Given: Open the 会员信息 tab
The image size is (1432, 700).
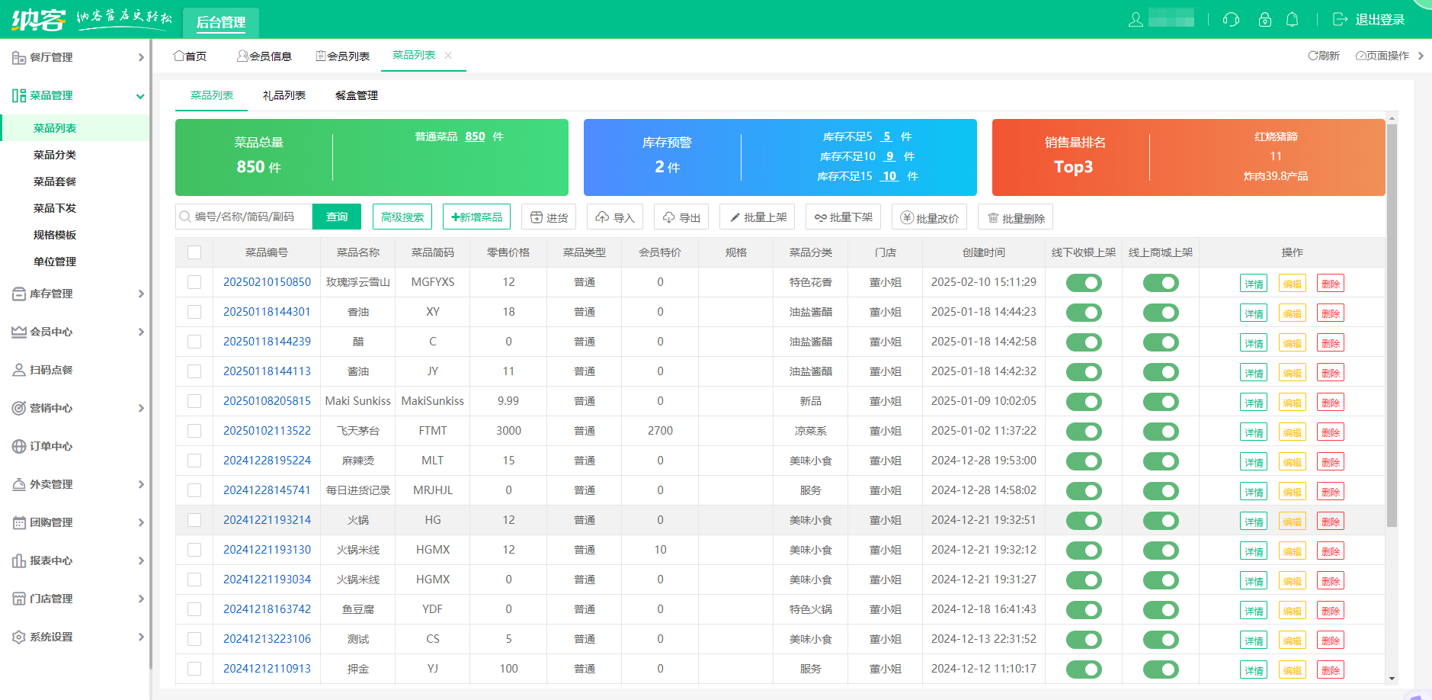Looking at the screenshot, I should (267, 55).
